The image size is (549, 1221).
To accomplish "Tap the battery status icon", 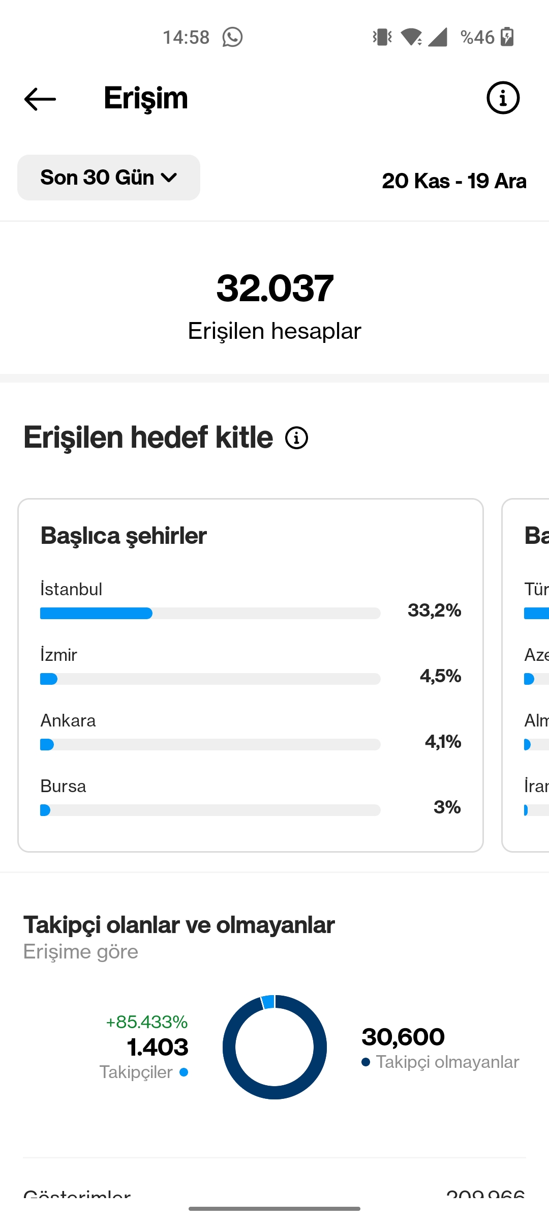I will 507,37.
